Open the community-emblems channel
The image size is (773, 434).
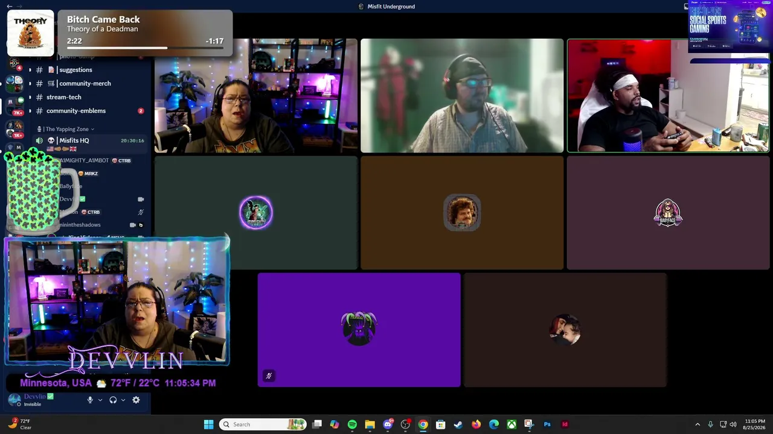[76, 111]
